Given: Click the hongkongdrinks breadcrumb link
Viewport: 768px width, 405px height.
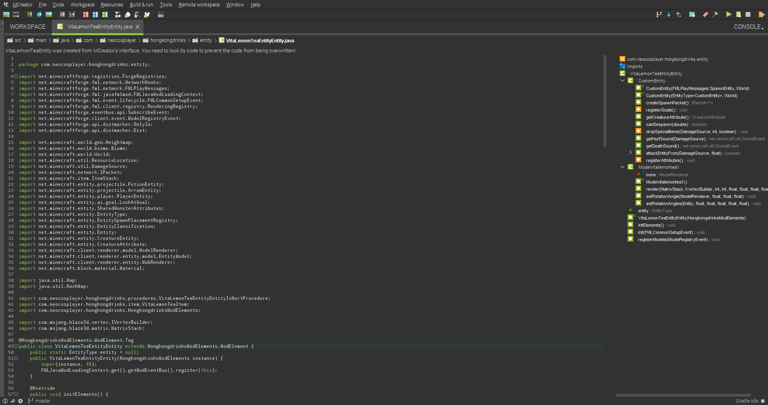Looking at the screenshot, I should click(x=167, y=40).
